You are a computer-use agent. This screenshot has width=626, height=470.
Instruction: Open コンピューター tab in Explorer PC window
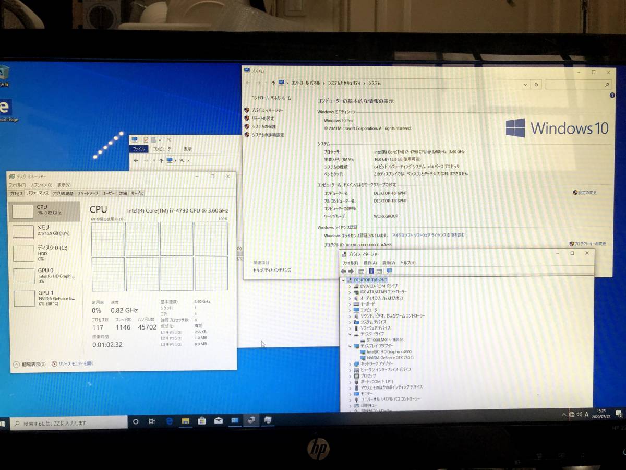pos(163,149)
